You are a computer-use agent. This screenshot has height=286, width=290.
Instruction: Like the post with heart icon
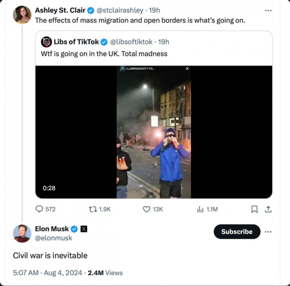pyautogui.click(x=147, y=209)
